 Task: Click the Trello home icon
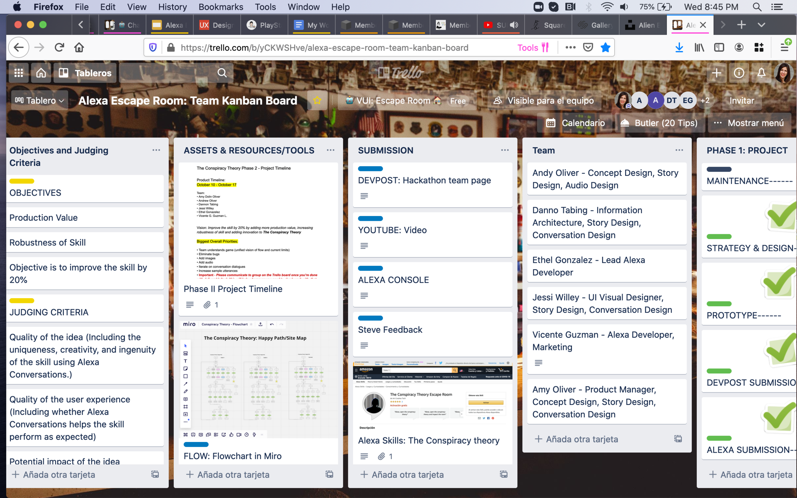click(x=41, y=73)
